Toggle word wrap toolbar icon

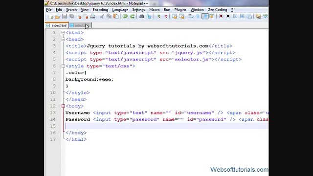point(191,16)
